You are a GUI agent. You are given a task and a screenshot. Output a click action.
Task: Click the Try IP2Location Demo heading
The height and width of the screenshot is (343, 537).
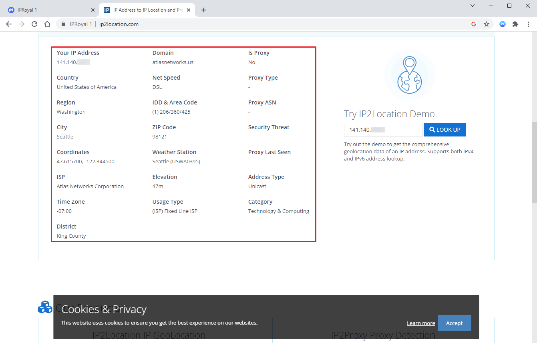(x=389, y=114)
